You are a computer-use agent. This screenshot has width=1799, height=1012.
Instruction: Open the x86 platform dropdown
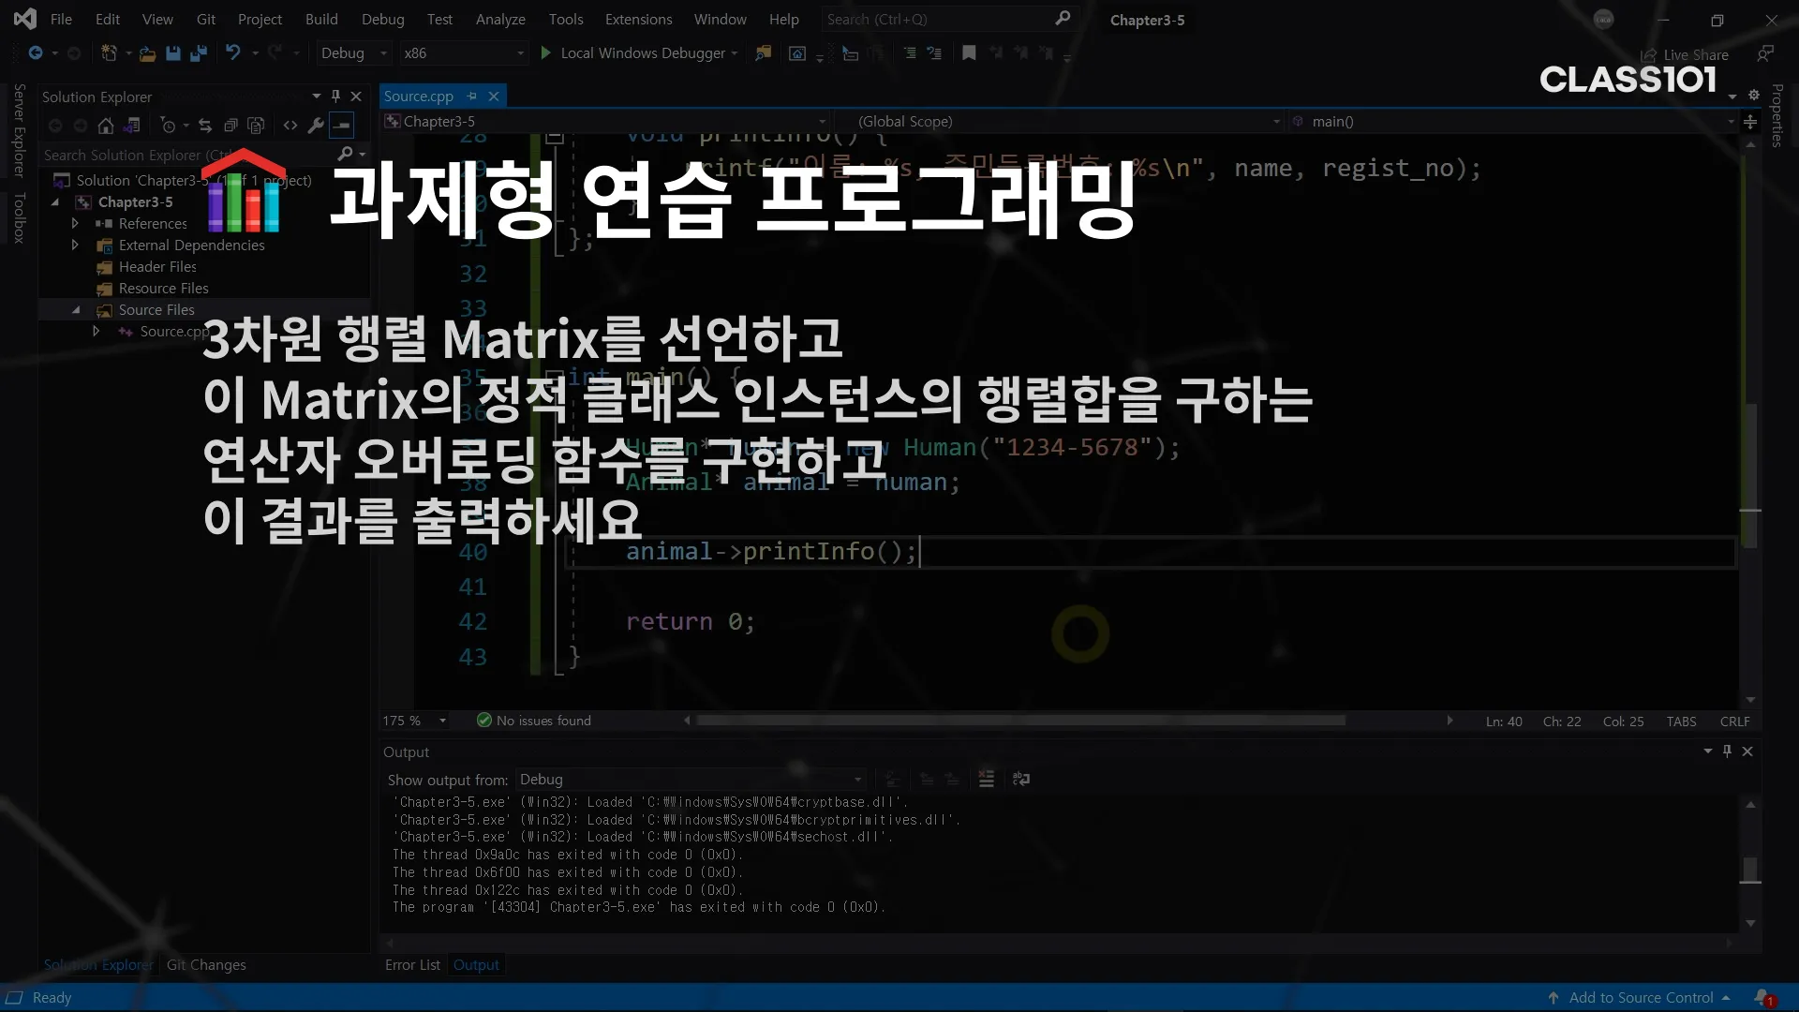point(464,53)
